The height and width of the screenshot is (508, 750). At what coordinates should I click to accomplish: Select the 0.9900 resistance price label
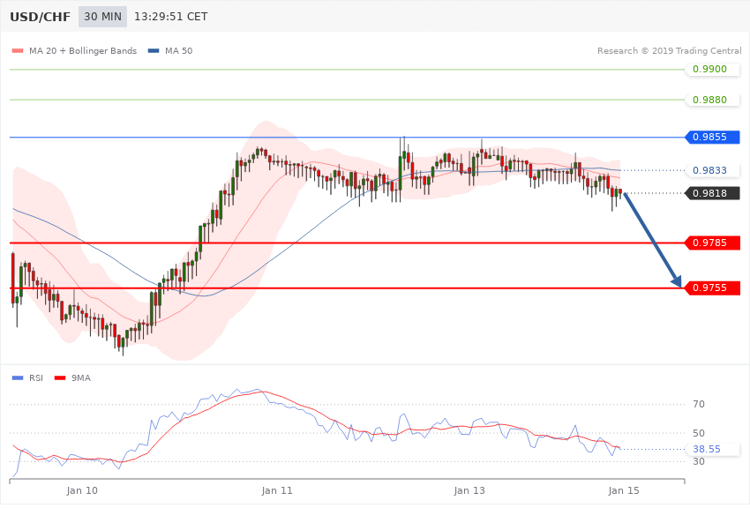(x=713, y=69)
